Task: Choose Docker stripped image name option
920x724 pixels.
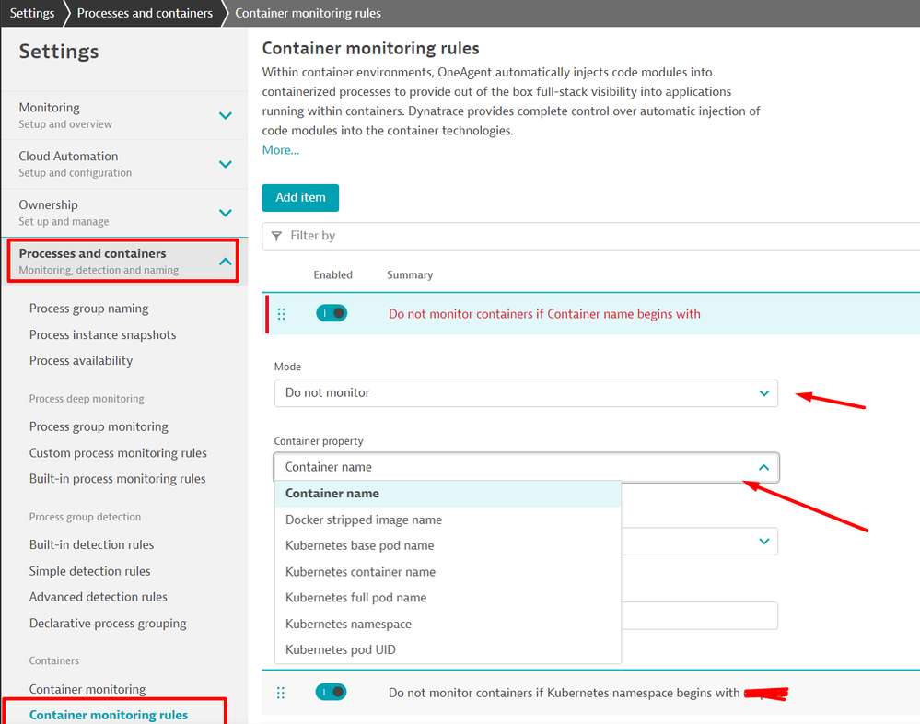Action: pos(363,520)
